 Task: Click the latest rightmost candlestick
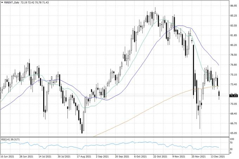[219, 94]
